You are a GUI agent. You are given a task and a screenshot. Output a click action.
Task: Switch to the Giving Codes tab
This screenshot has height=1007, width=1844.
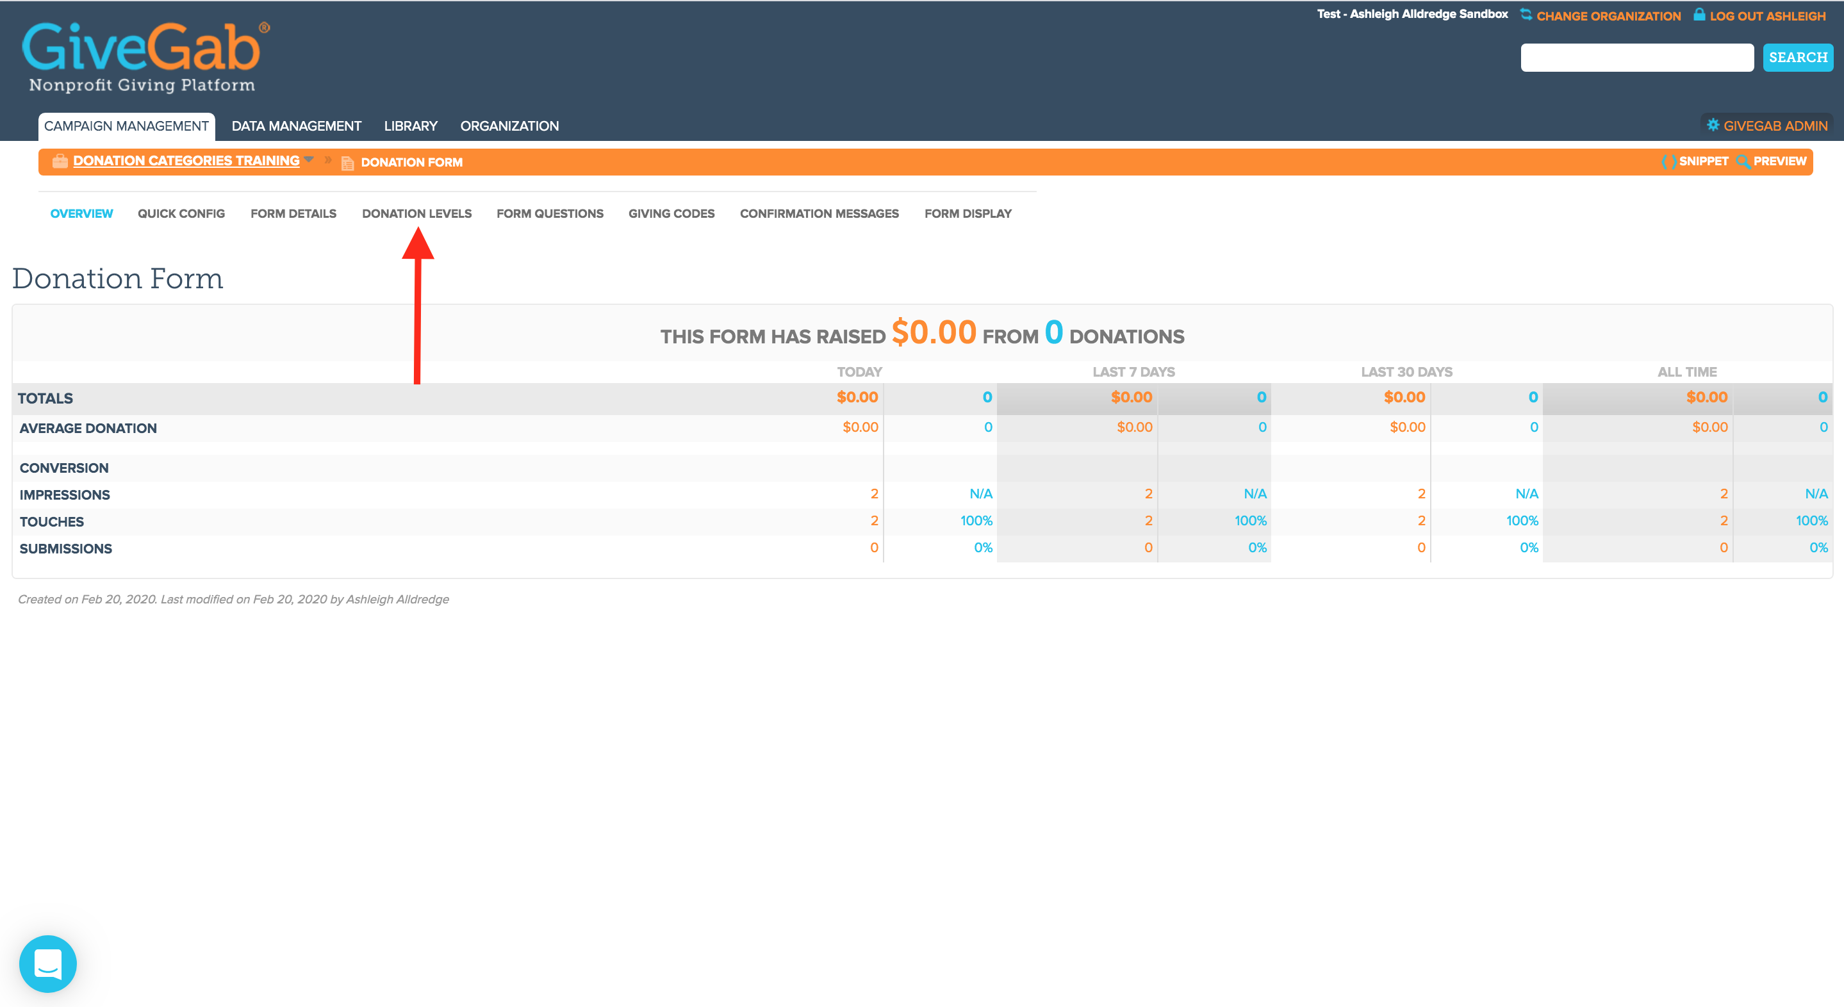[x=671, y=213]
